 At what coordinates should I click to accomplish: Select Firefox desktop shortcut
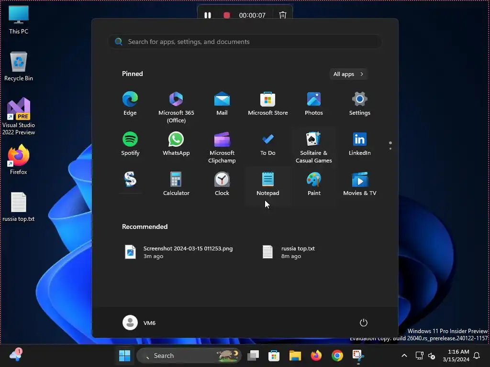[x=19, y=160]
